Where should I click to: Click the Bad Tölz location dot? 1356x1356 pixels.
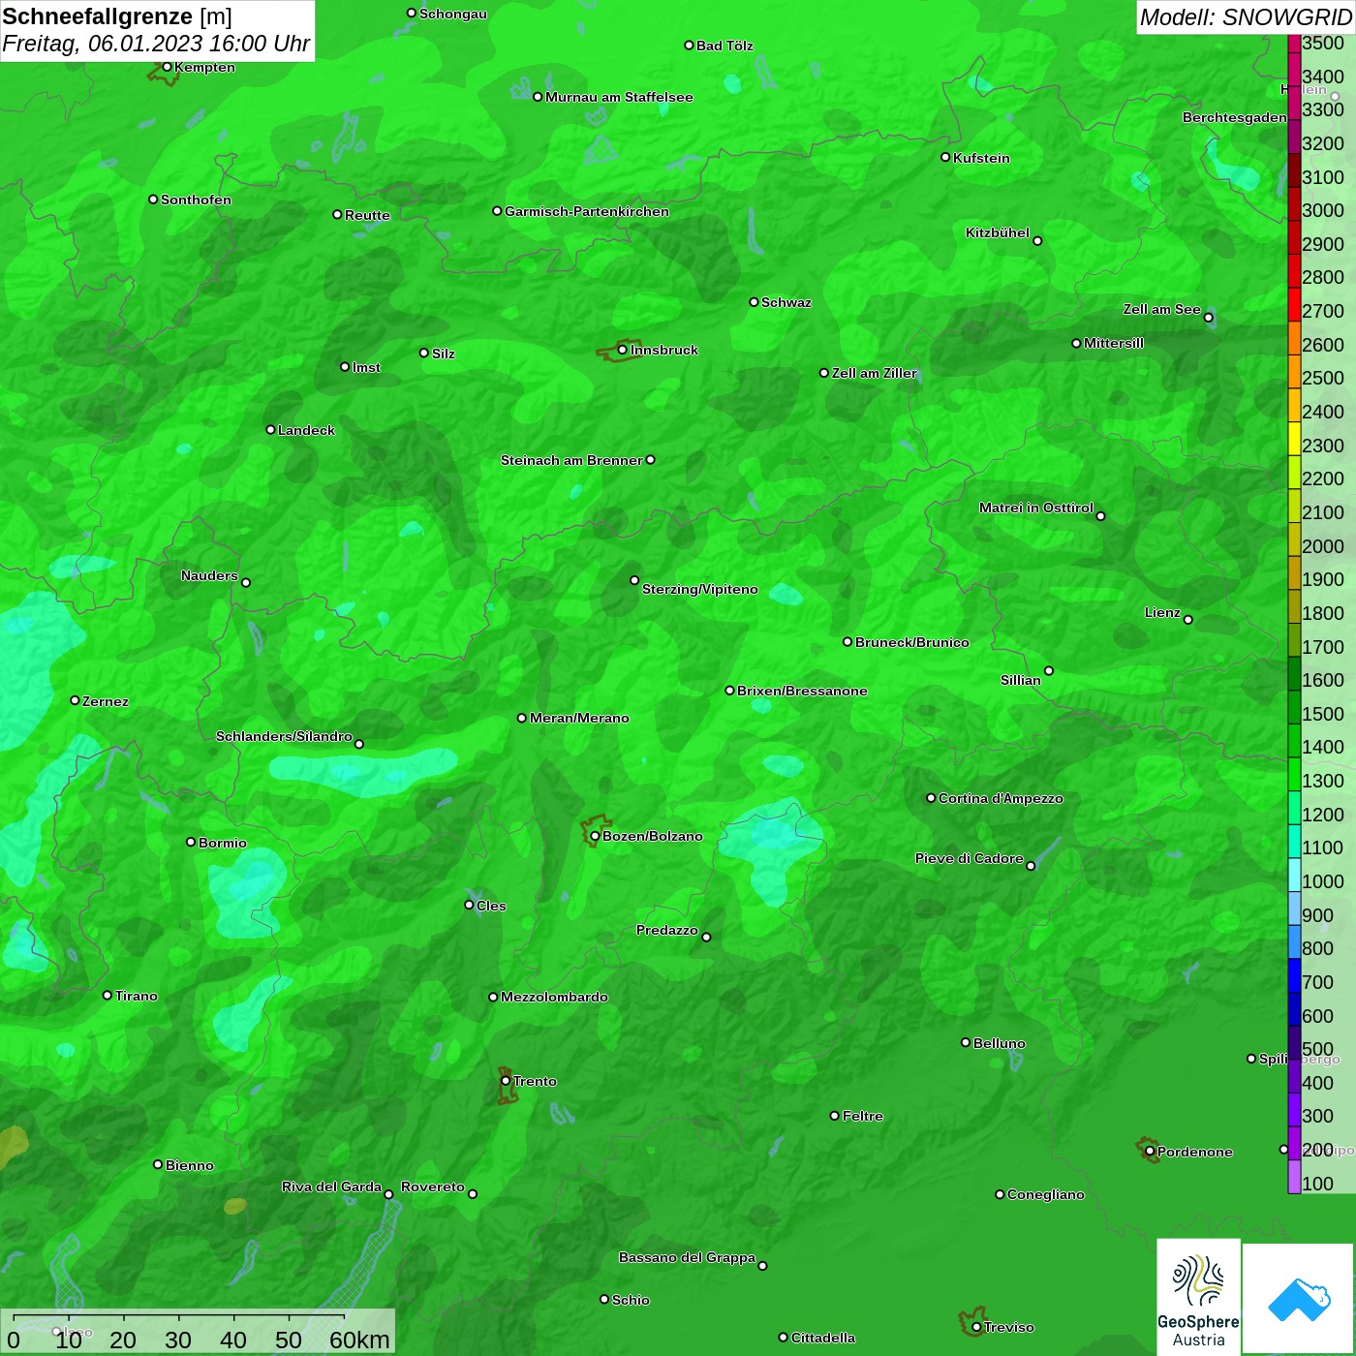(689, 45)
